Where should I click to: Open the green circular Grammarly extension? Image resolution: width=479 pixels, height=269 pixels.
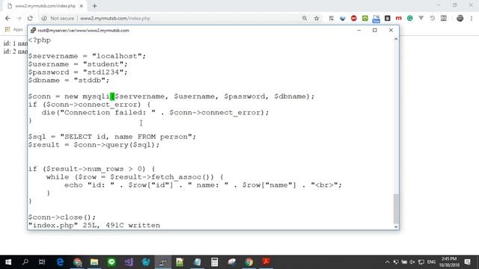409,18
